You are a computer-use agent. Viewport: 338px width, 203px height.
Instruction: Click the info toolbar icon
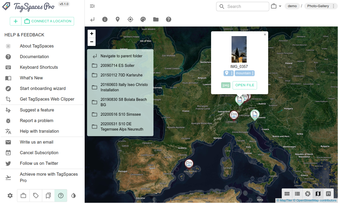pos(105,19)
